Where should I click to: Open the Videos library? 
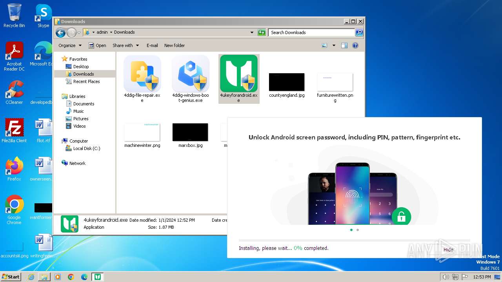click(79, 126)
